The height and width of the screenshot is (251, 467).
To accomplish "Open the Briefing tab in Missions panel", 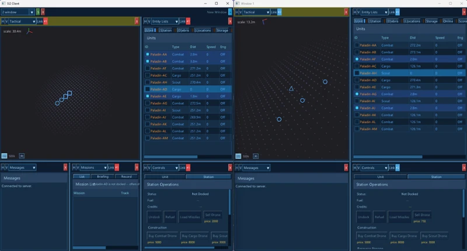I will point(103,176).
